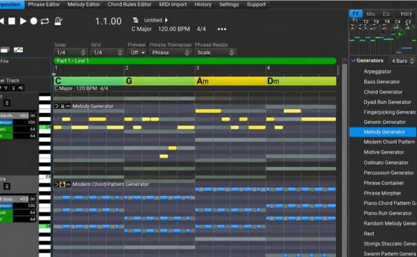Select Motive Generator in list
This screenshot has height=257, width=417.
click(384, 152)
